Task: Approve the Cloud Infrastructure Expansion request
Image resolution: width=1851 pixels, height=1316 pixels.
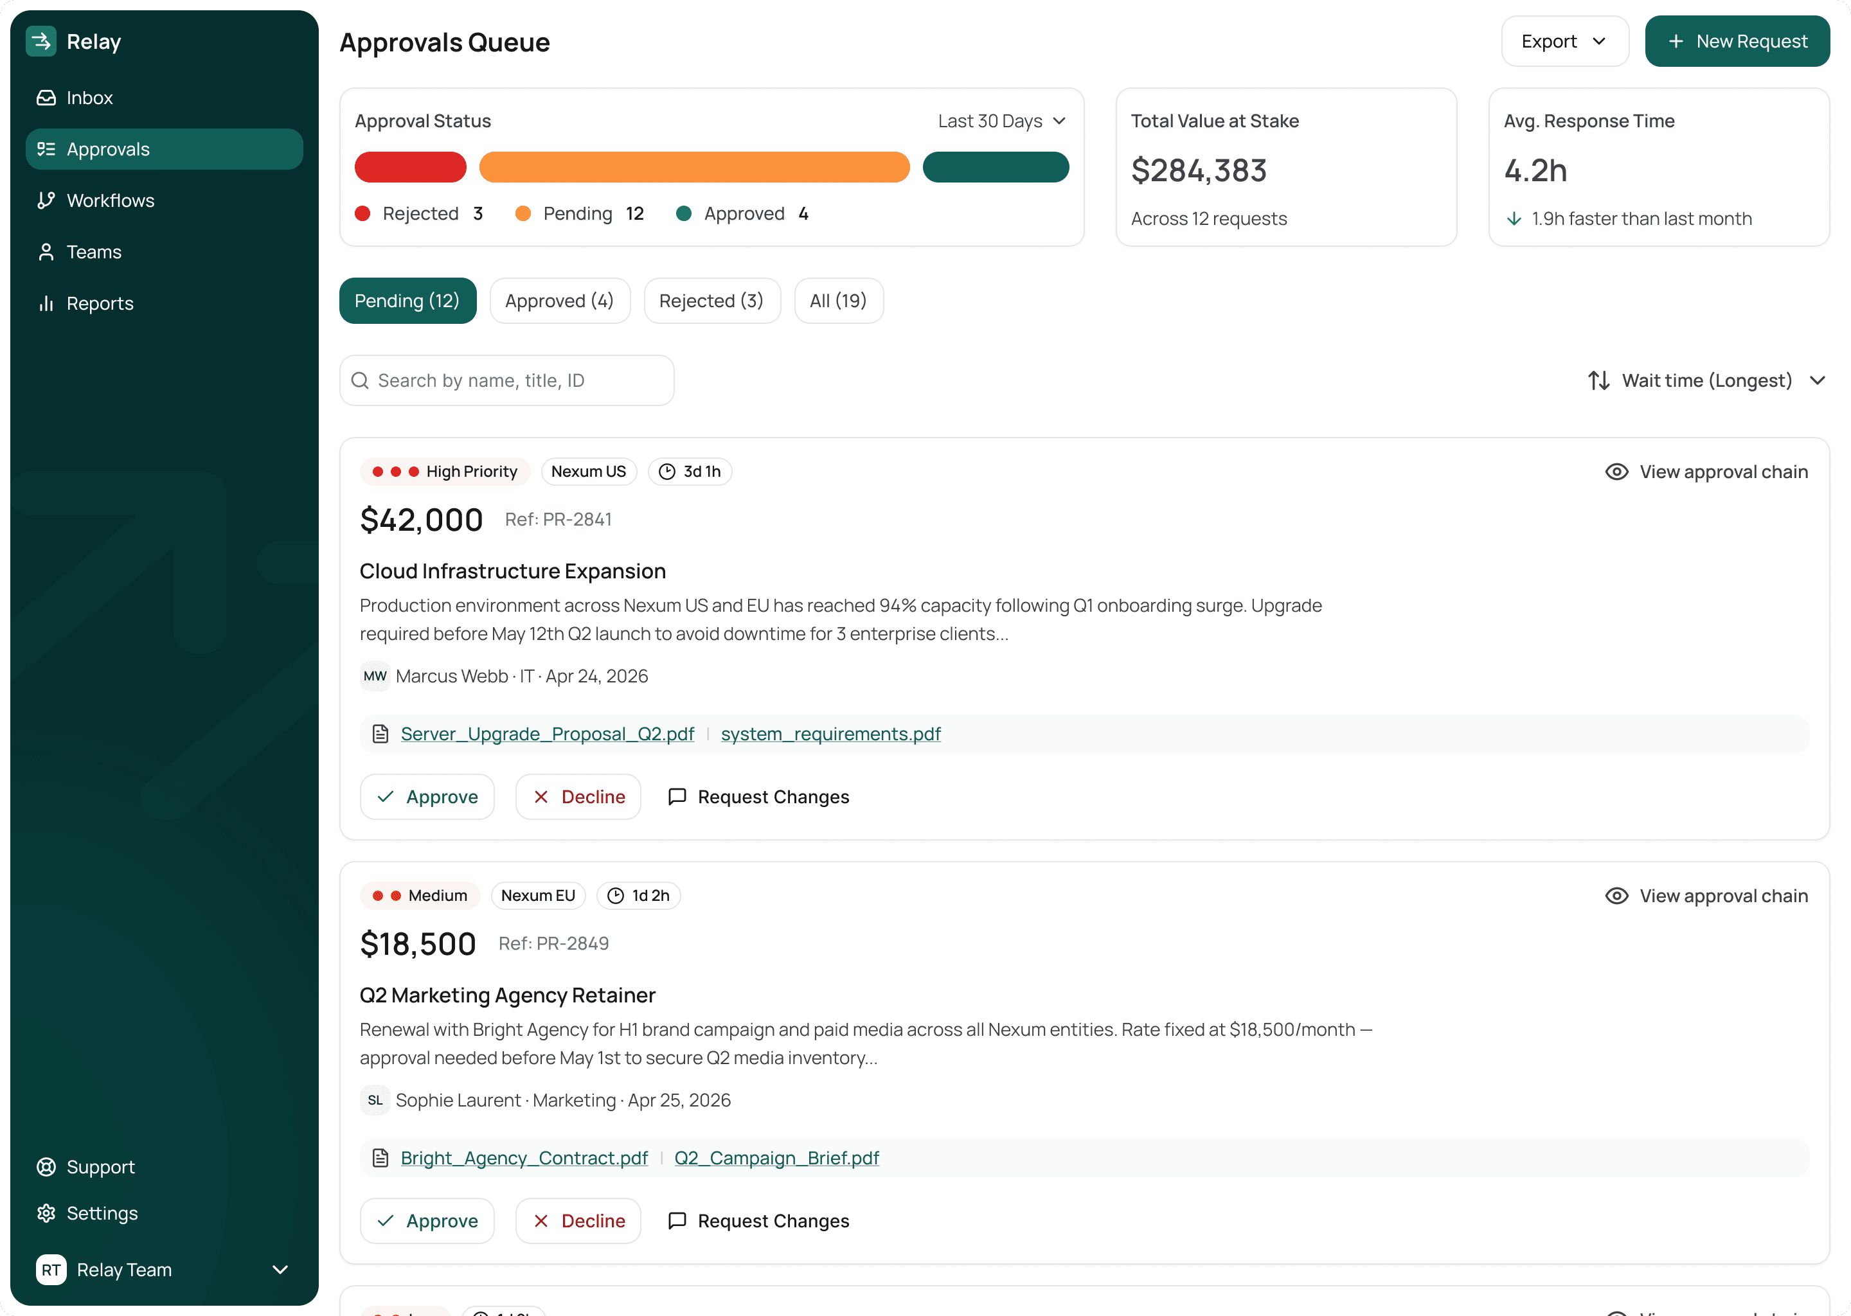Action: point(427,797)
